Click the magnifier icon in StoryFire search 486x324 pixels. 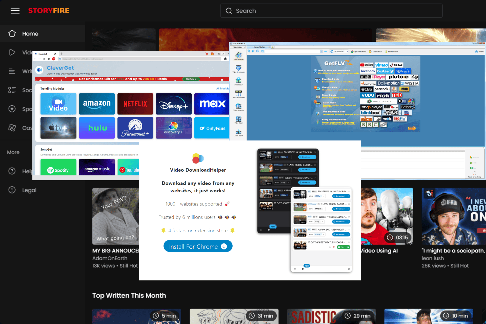click(229, 11)
